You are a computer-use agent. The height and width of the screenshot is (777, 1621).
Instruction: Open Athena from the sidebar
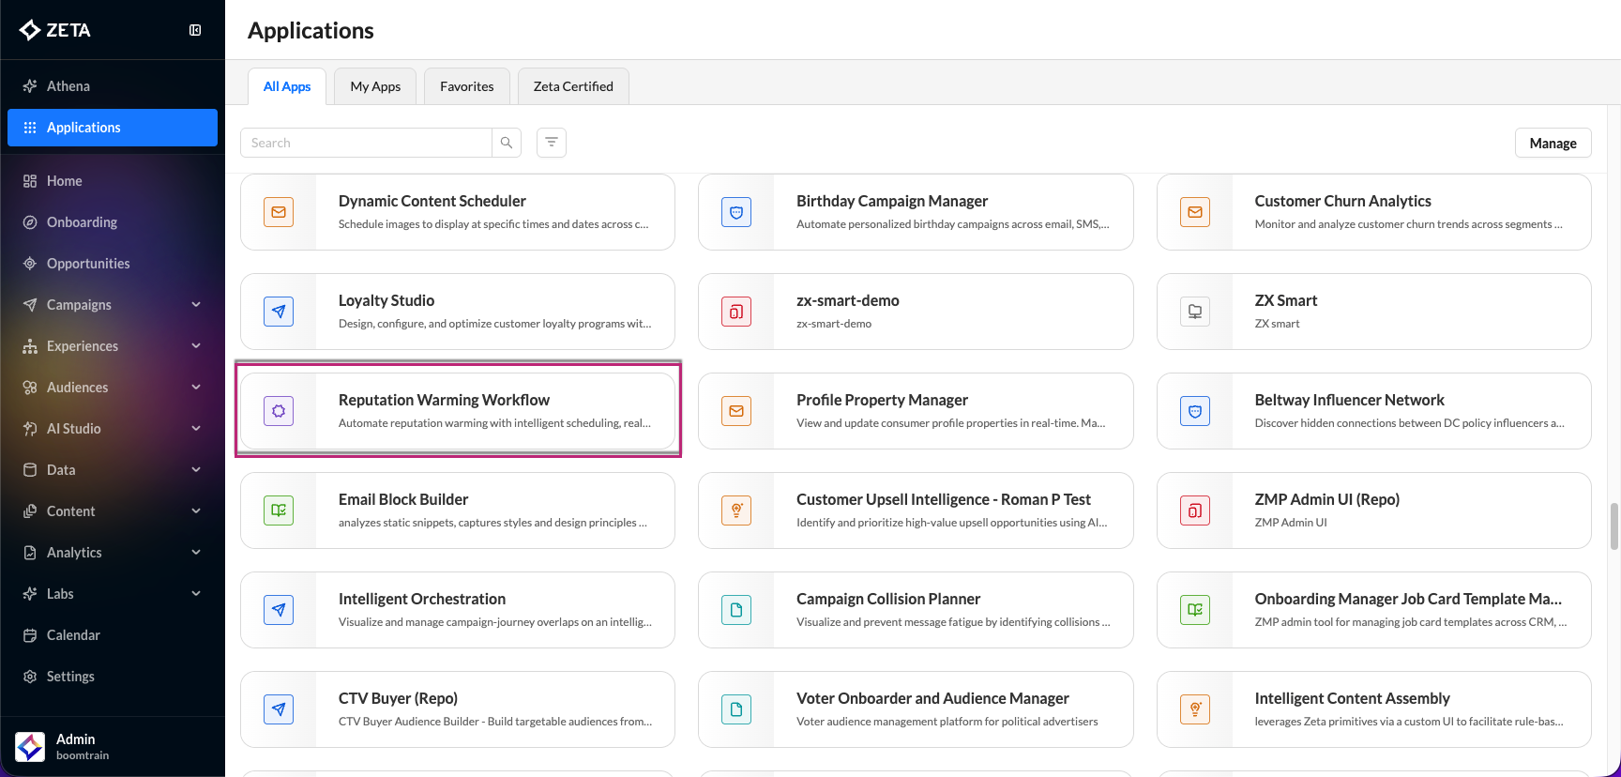pyautogui.click(x=113, y=86)
